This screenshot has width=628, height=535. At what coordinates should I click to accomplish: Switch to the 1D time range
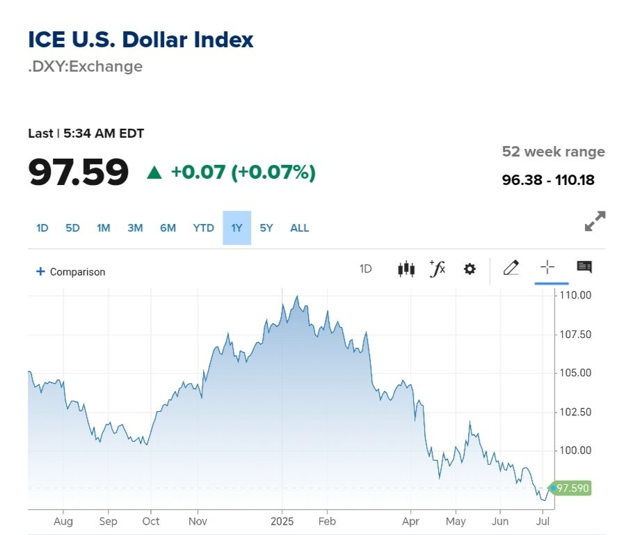pyautogui.click(x=42, y=228)
